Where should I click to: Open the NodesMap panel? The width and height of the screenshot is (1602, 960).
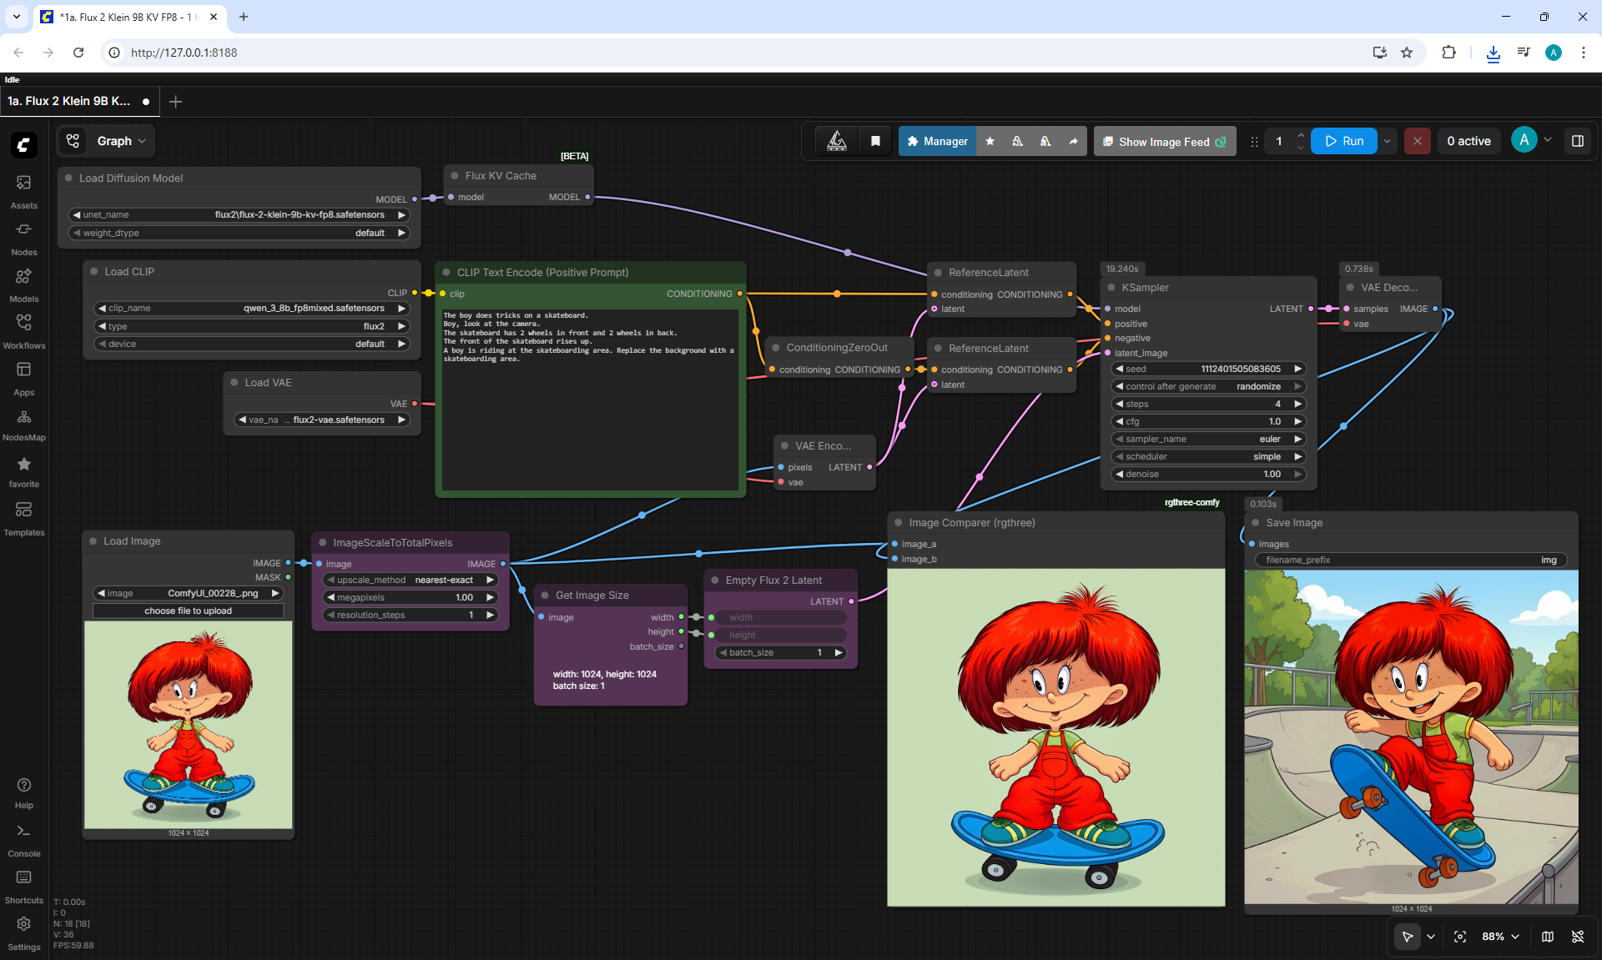click(x=23, y=425)
